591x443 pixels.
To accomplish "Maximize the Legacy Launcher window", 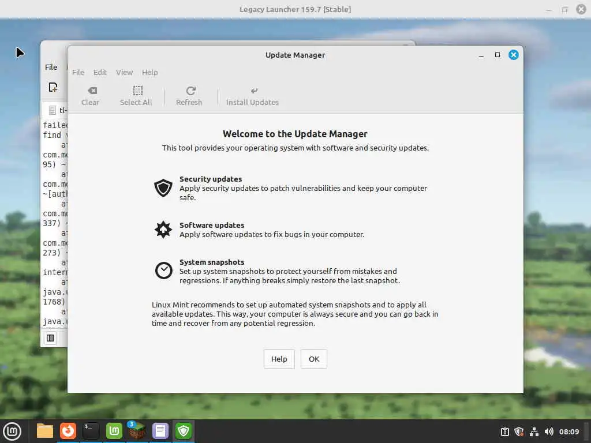I will coord(564,9).
